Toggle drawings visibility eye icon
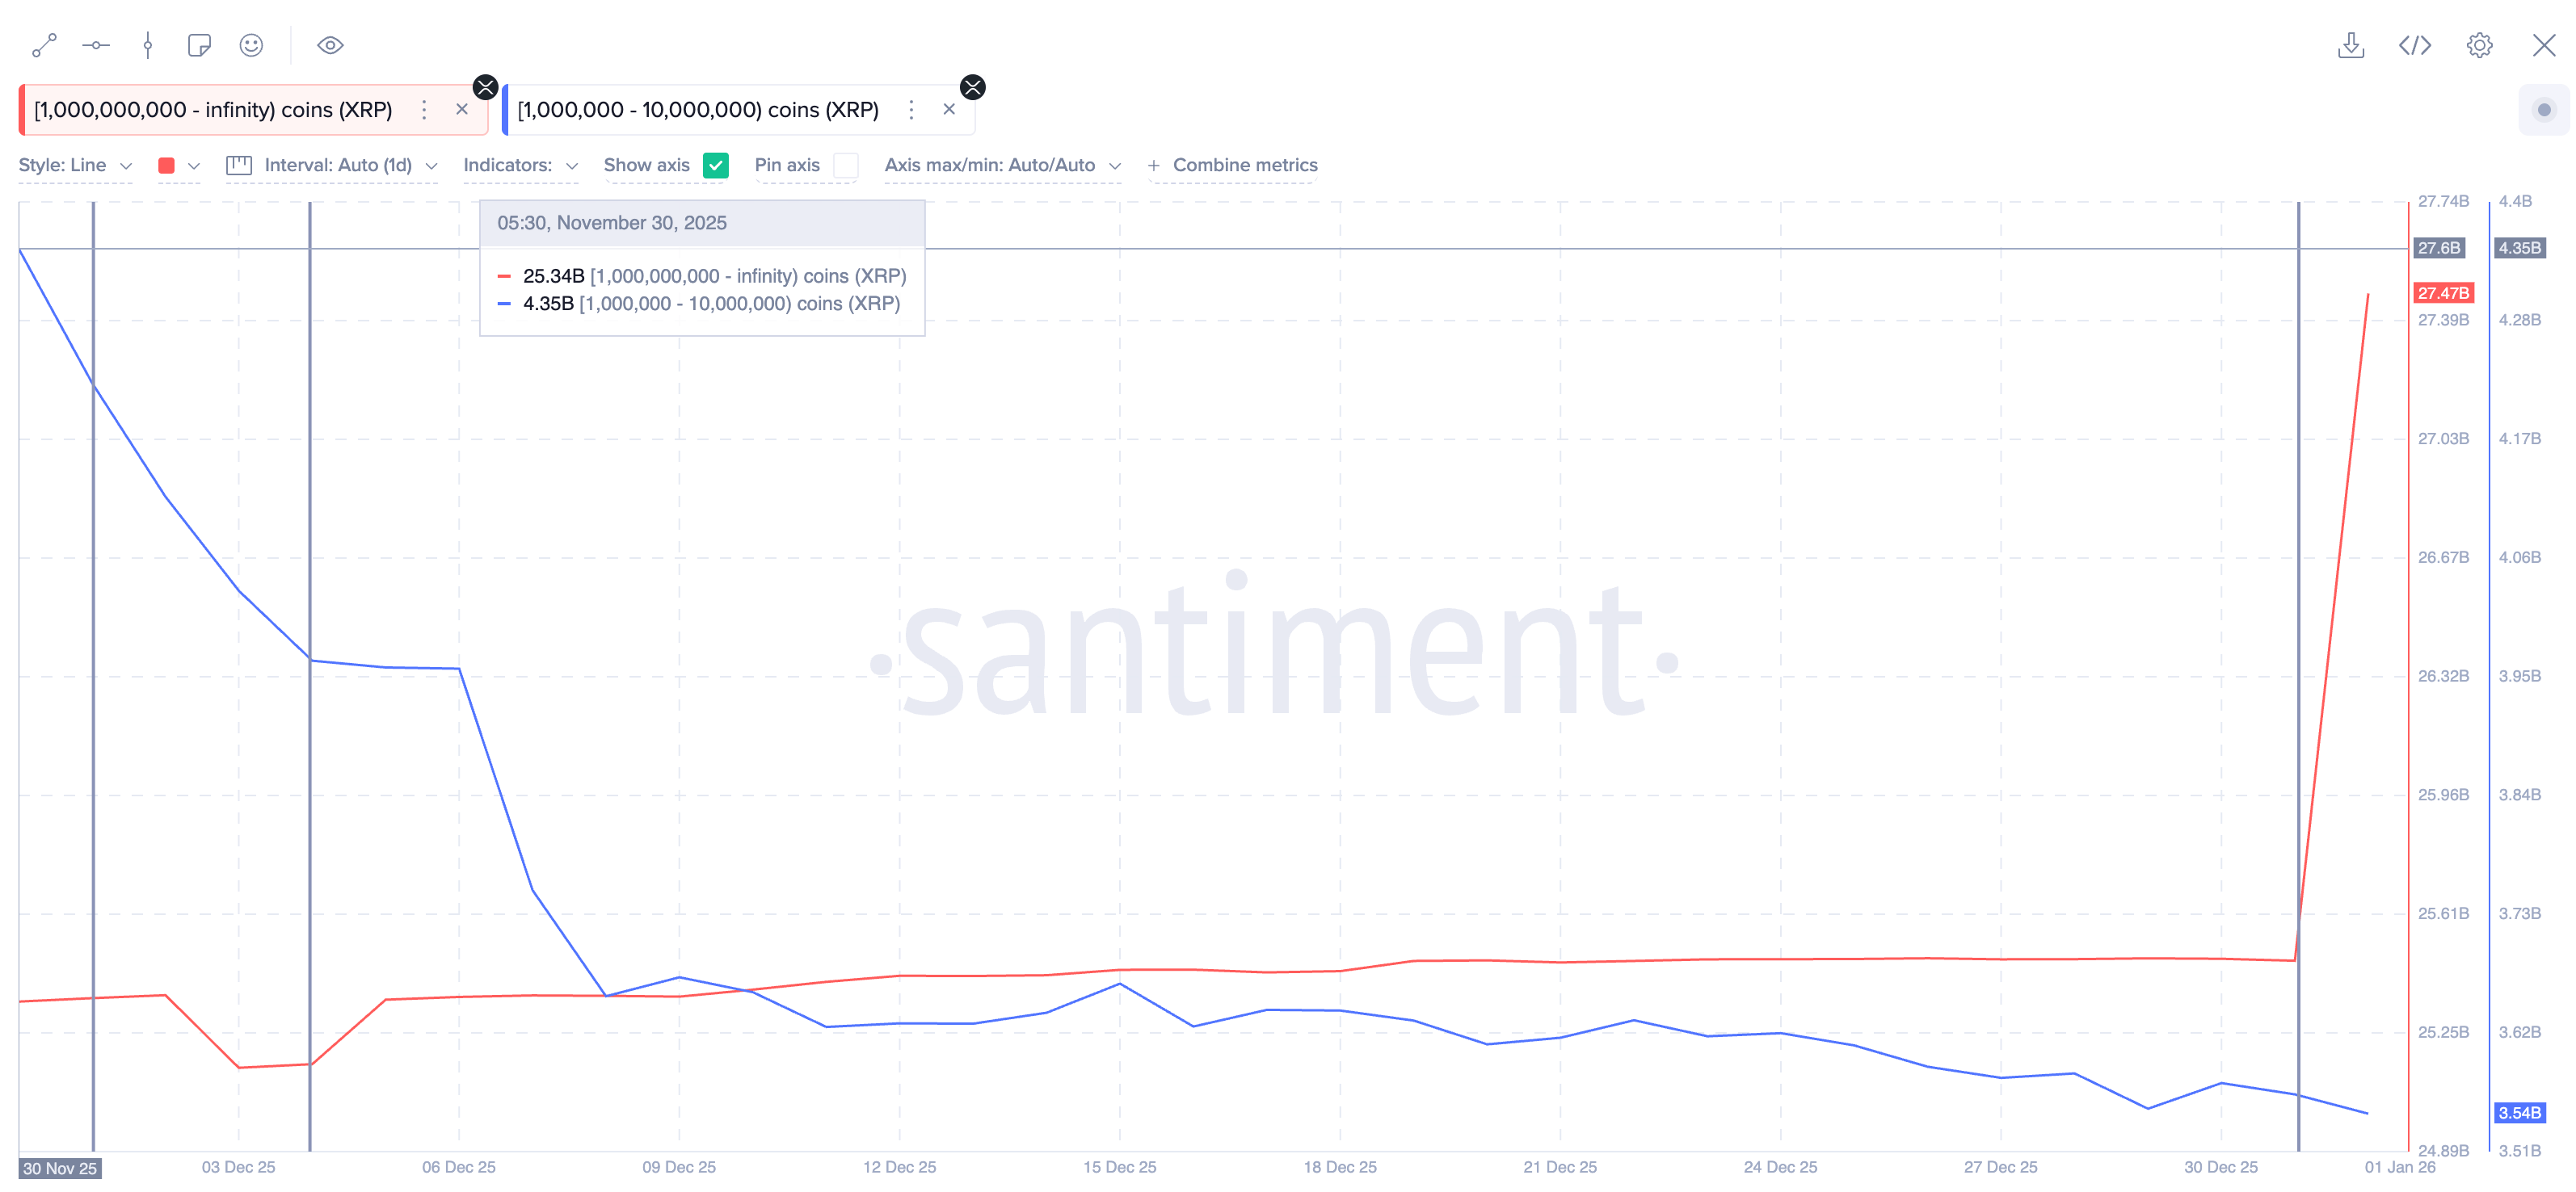Screen dimensions: 2576x1192 pyautogui.click(x=330, y=45)
